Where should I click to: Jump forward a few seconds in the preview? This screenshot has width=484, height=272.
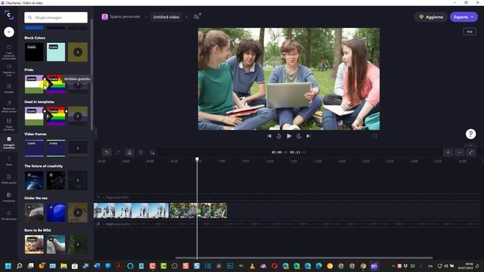299,136
